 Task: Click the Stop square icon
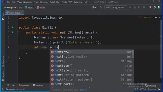pos(144,7)
